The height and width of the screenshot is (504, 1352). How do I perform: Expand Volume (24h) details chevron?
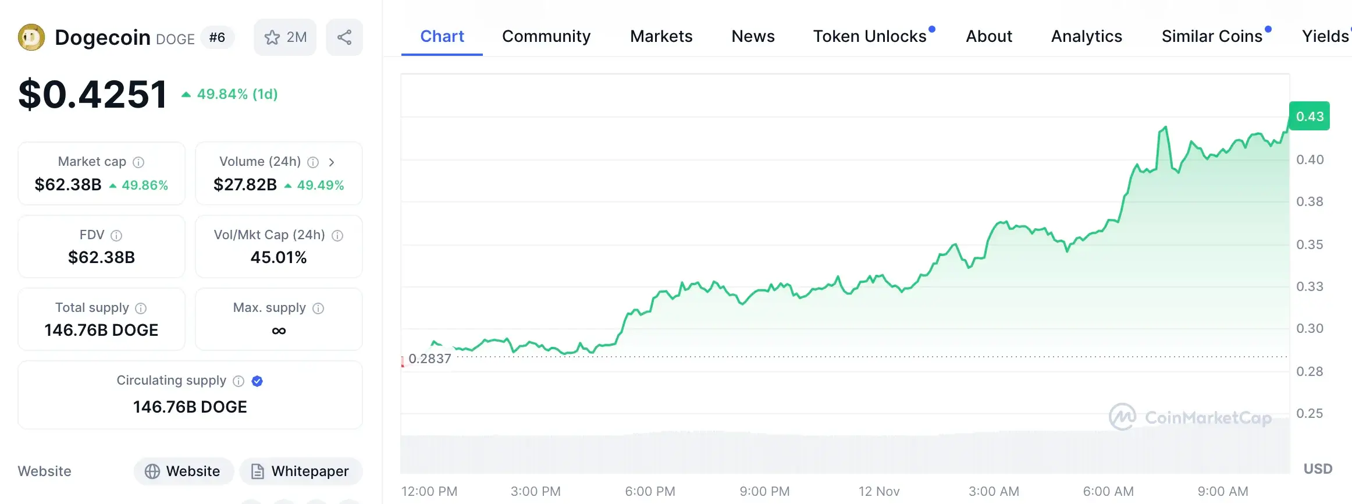(332, 162)
